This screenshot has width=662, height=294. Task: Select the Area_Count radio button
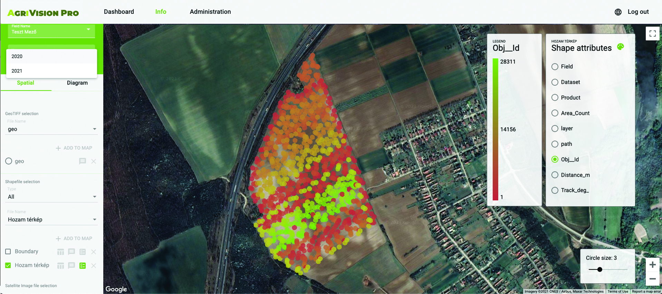(555, 113)
